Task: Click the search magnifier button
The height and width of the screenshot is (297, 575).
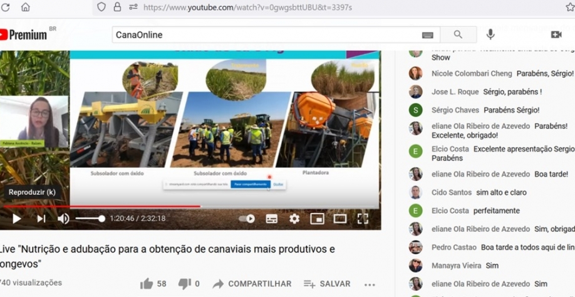Action: [x=458, y=34]
